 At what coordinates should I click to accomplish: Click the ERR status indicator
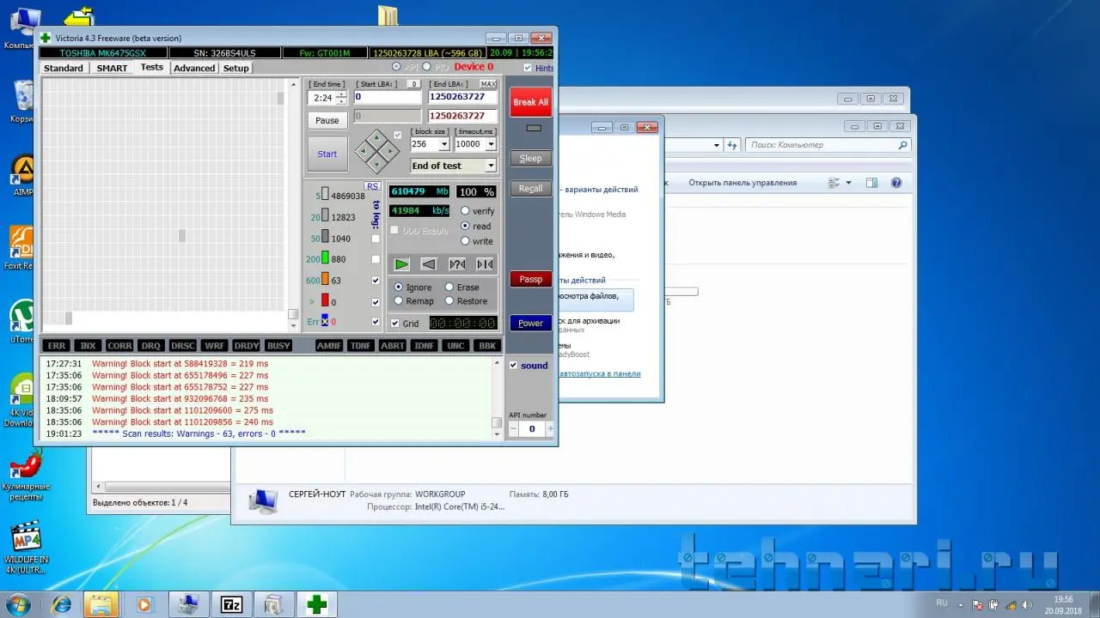(57, 345)
